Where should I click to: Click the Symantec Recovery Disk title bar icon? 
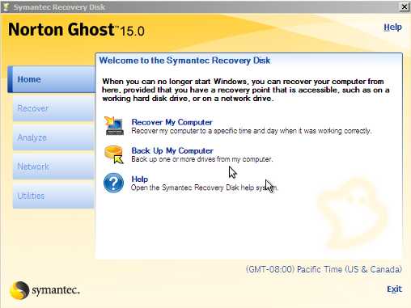click(x=6, y=6)
